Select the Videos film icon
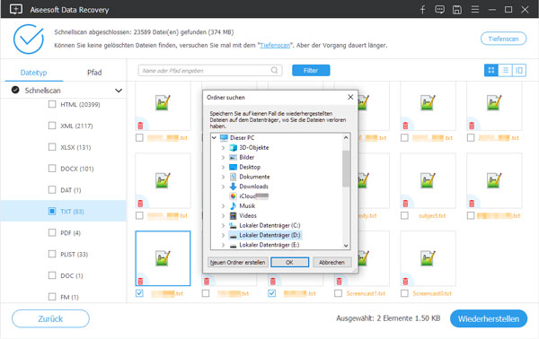 pyautogui.click(x=233, y=215)
